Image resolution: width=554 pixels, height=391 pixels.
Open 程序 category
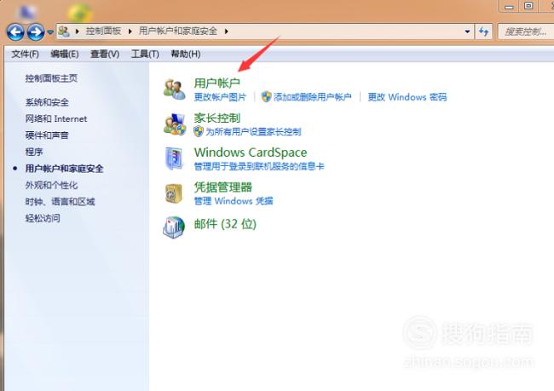pos(34,152)
